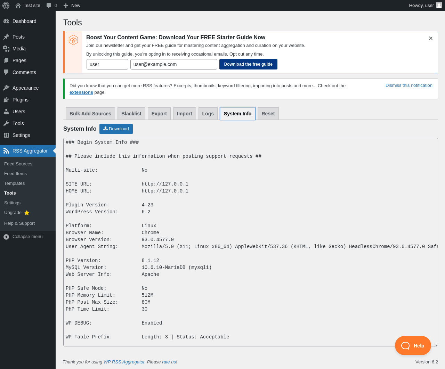Focus the email field user@example.com
Screen dimensions: 445x369
174,64
